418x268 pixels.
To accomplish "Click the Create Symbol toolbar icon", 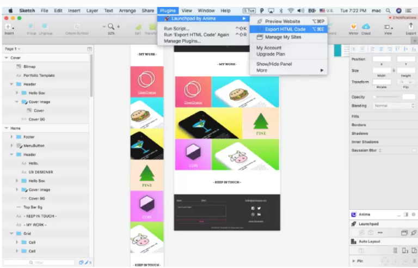I will tap(77, 27).
